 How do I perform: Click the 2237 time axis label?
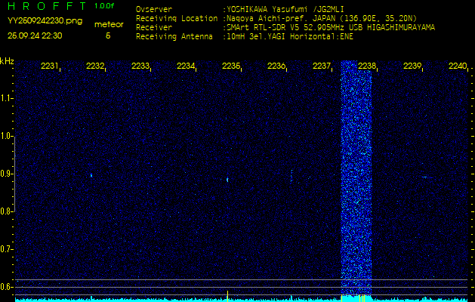click(322, 66)
